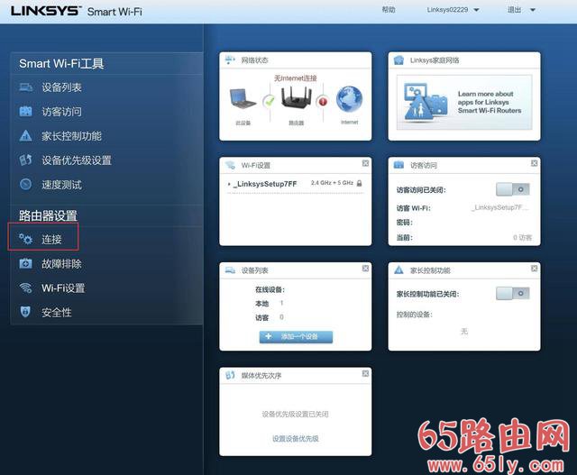
Task: Open 故障排除 in the sidebar
Action: (x=61, y=263)
